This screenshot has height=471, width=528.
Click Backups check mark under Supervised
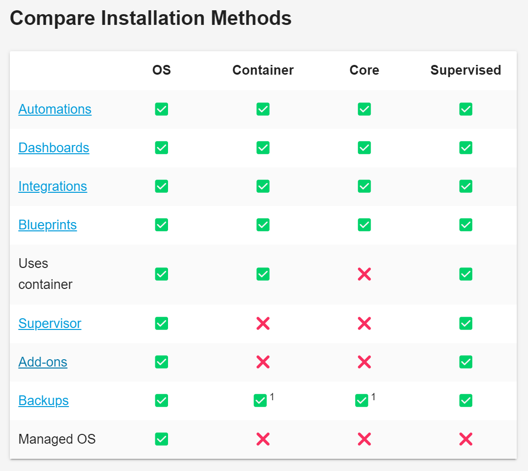pyautogui.click(x=465, y=400)
